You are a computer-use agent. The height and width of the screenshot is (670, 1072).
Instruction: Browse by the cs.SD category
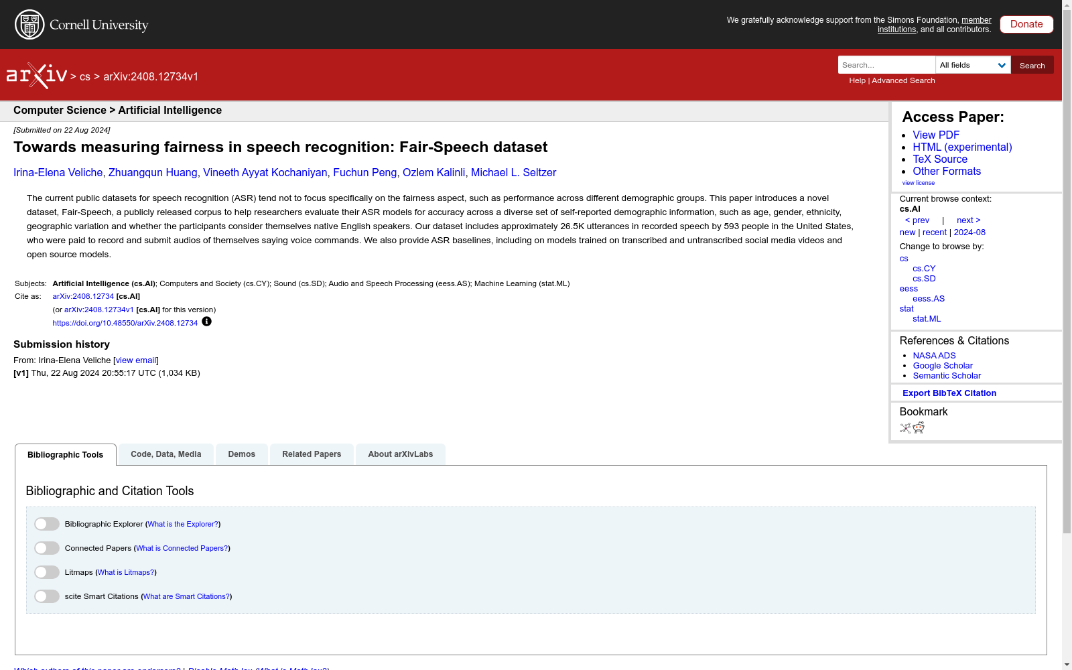coord(924,279)
